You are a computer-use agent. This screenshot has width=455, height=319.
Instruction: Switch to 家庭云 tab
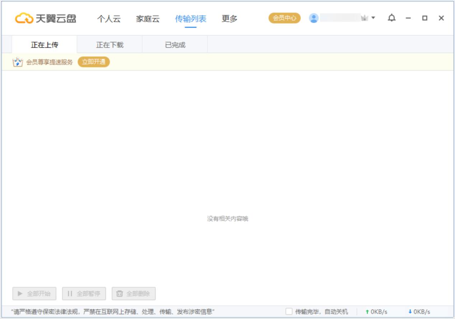click(x=147, y=19)
